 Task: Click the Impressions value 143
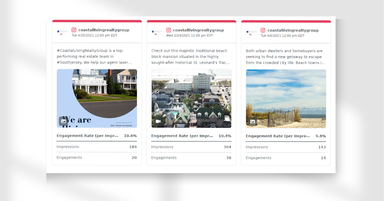(322, 147)
